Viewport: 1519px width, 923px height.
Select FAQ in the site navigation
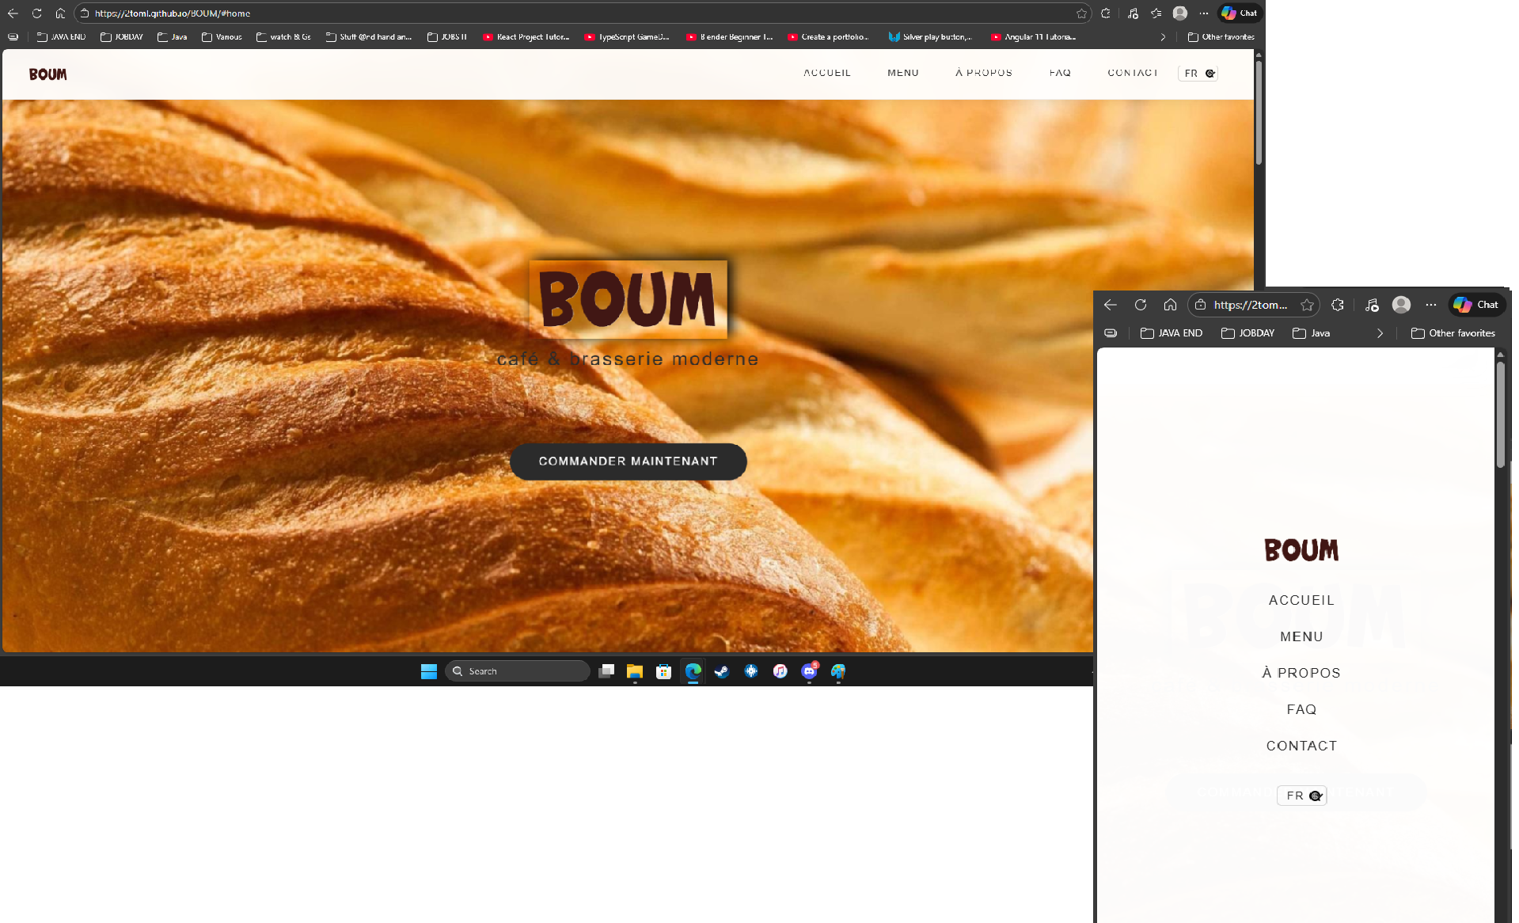[1060, 73]
